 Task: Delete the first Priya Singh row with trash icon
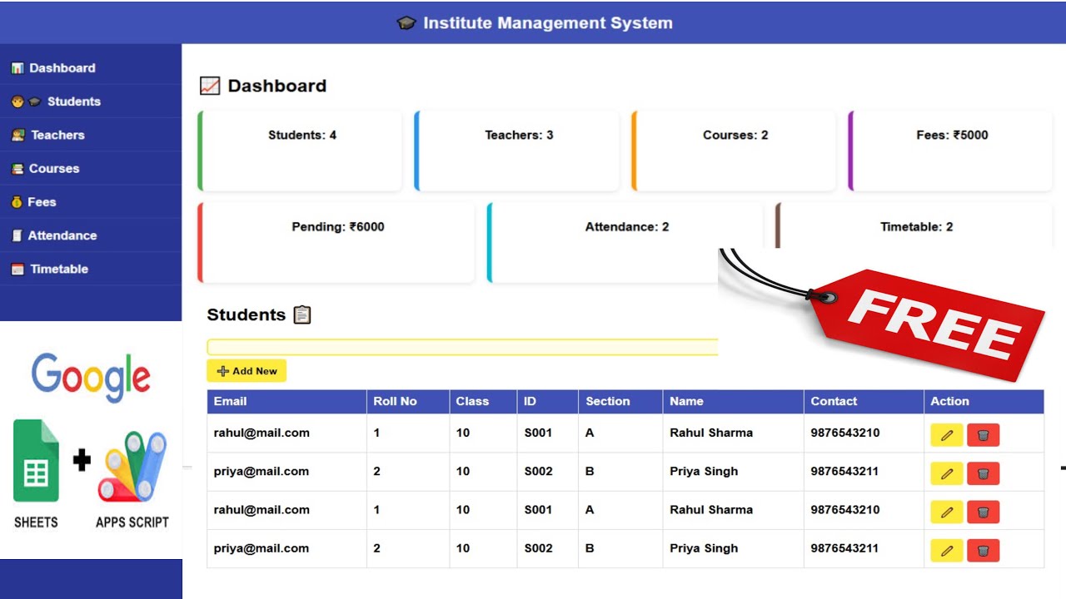point(983,473)
